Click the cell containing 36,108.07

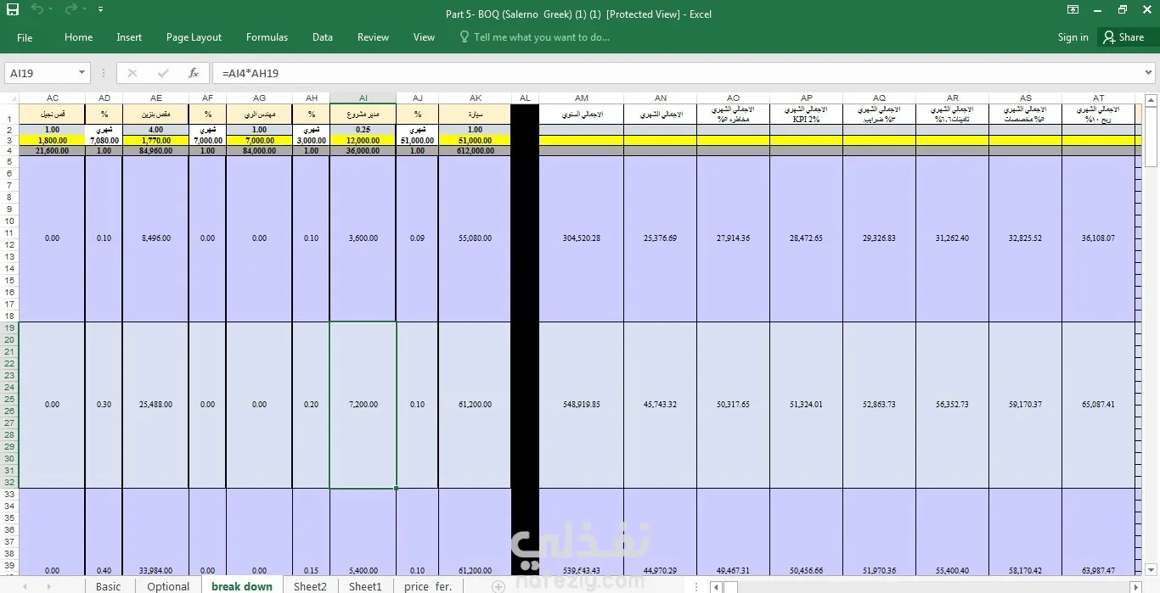point(1098,238)
